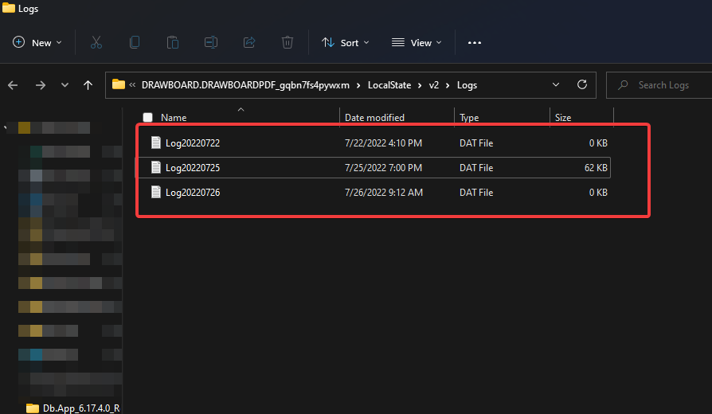The height and width of the screenshot is (414, 712).
Task: Click the Share icon in toolbar
Action: (249, 43)
